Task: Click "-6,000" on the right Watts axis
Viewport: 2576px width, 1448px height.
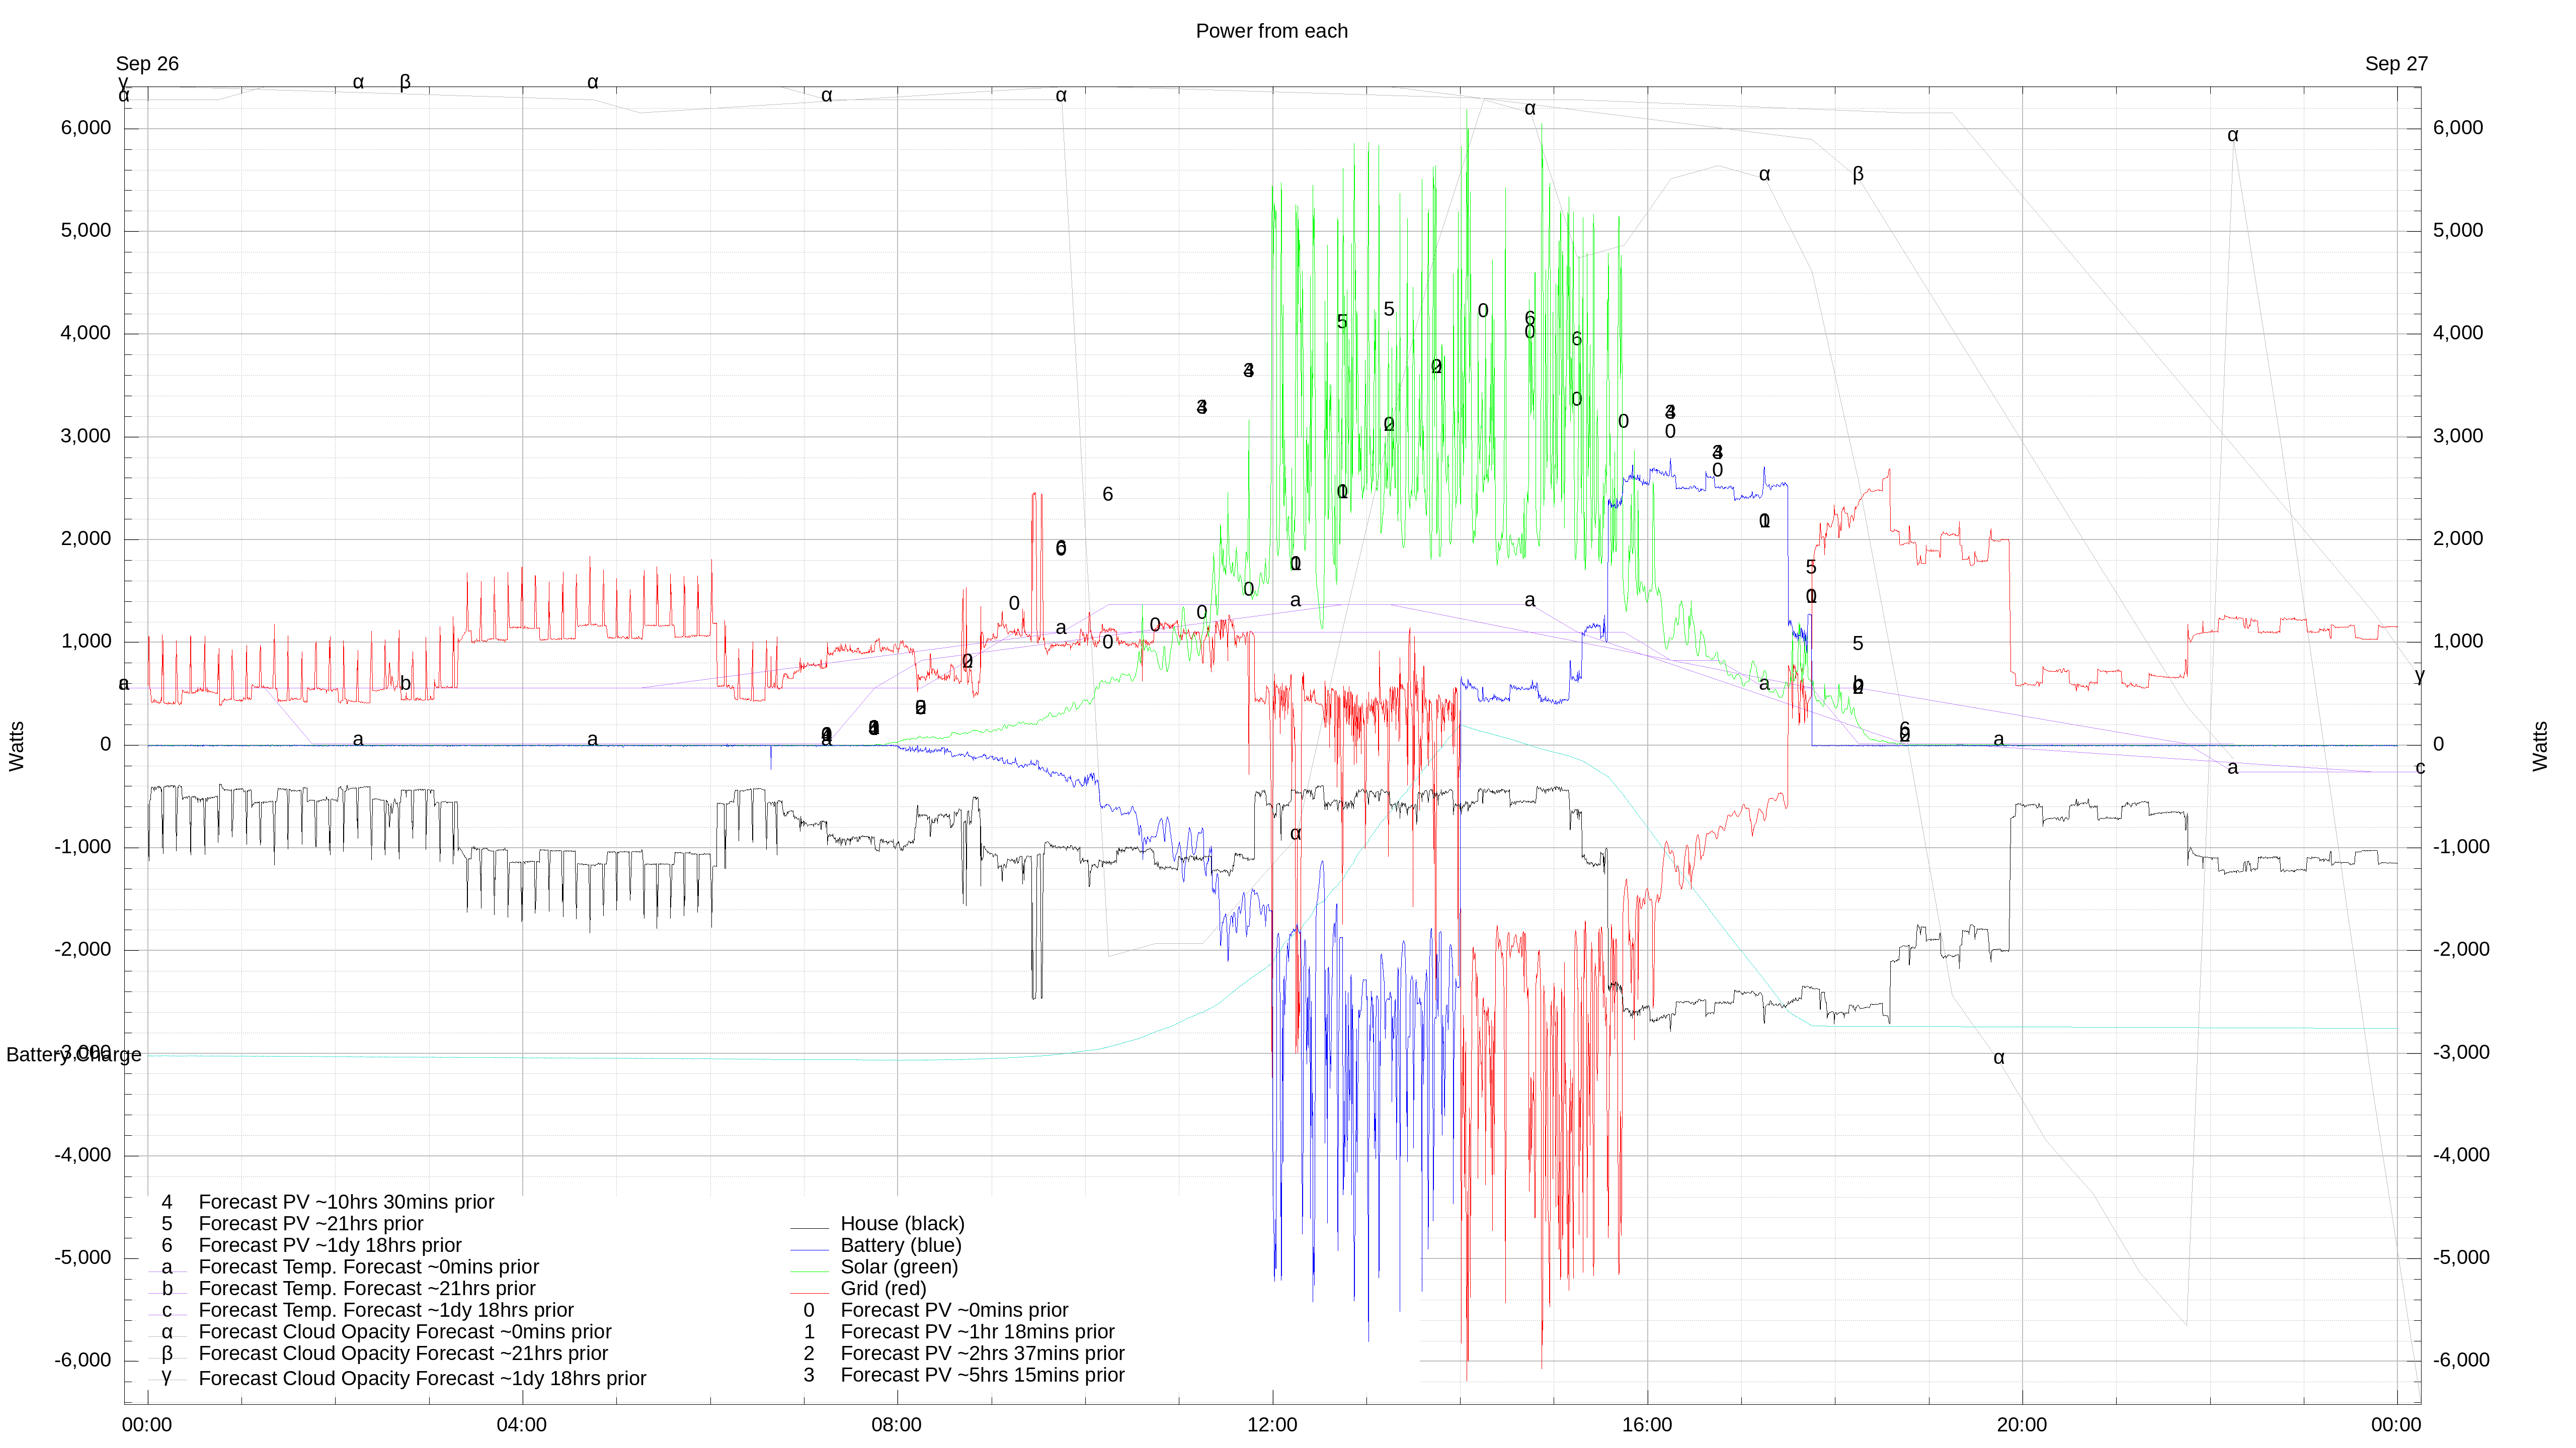Action: [2461, 1361]
